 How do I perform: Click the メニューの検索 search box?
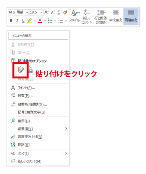38,36
